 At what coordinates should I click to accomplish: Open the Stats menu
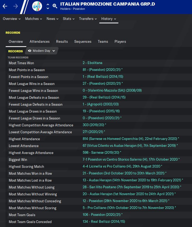point(68,19)
